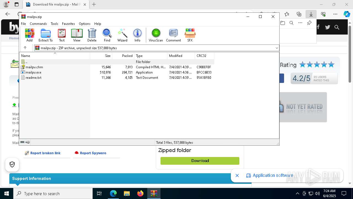The image size is (353, 199).
Task: Open Windows Start menu
Action: 7,193
